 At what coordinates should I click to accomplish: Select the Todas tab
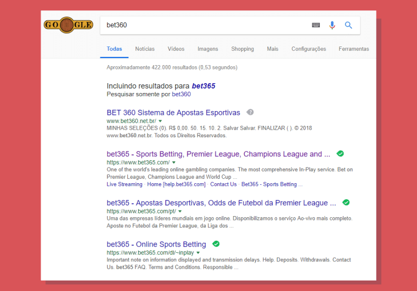point(114,49)
